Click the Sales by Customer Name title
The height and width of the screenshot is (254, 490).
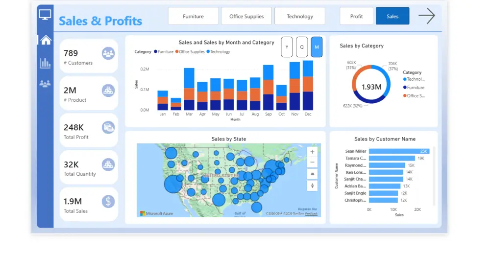click(385, 139)
